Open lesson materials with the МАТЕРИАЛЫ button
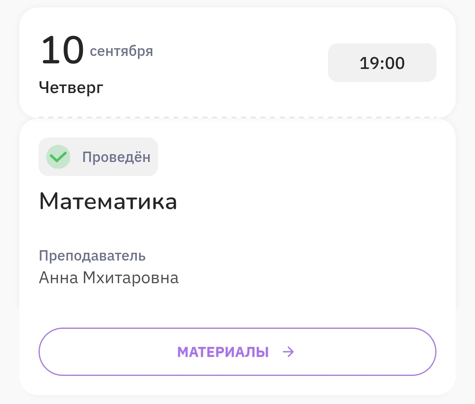475x404 pixels. (x=237, y=352)
